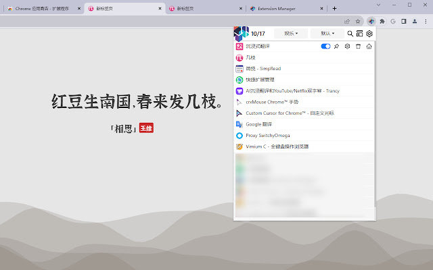Image resolution: width=433 pixels, height=270 pixels.
Task: Click the Extension Manager toolbar icon
Action: pos(371,21)
